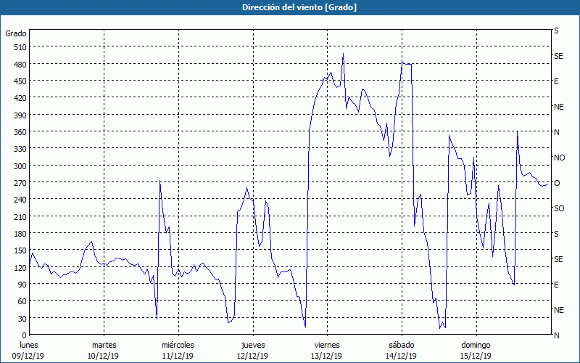Click the chart title 'Dirección del viento [Grado]'
The image size is (580, 363).
coord(299,7)
